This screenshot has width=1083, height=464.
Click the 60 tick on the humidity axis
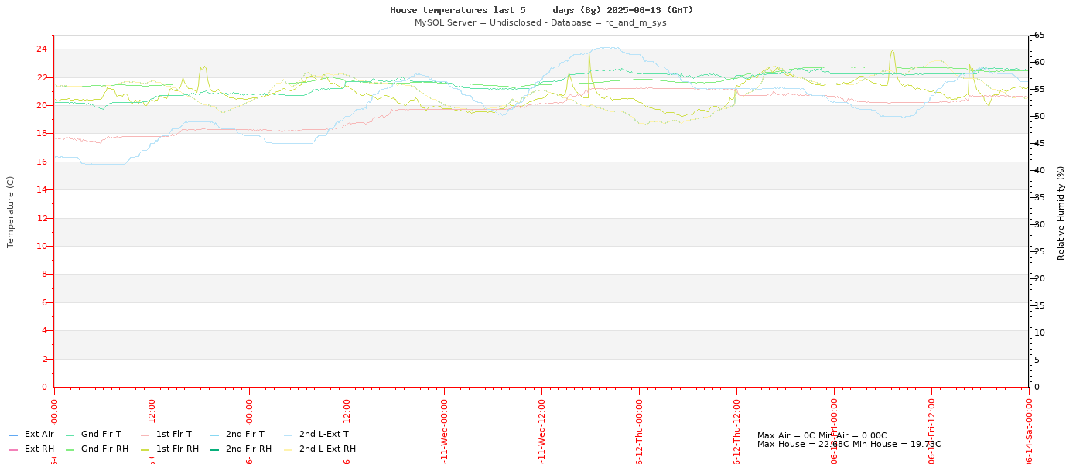tap(1040, 63)
